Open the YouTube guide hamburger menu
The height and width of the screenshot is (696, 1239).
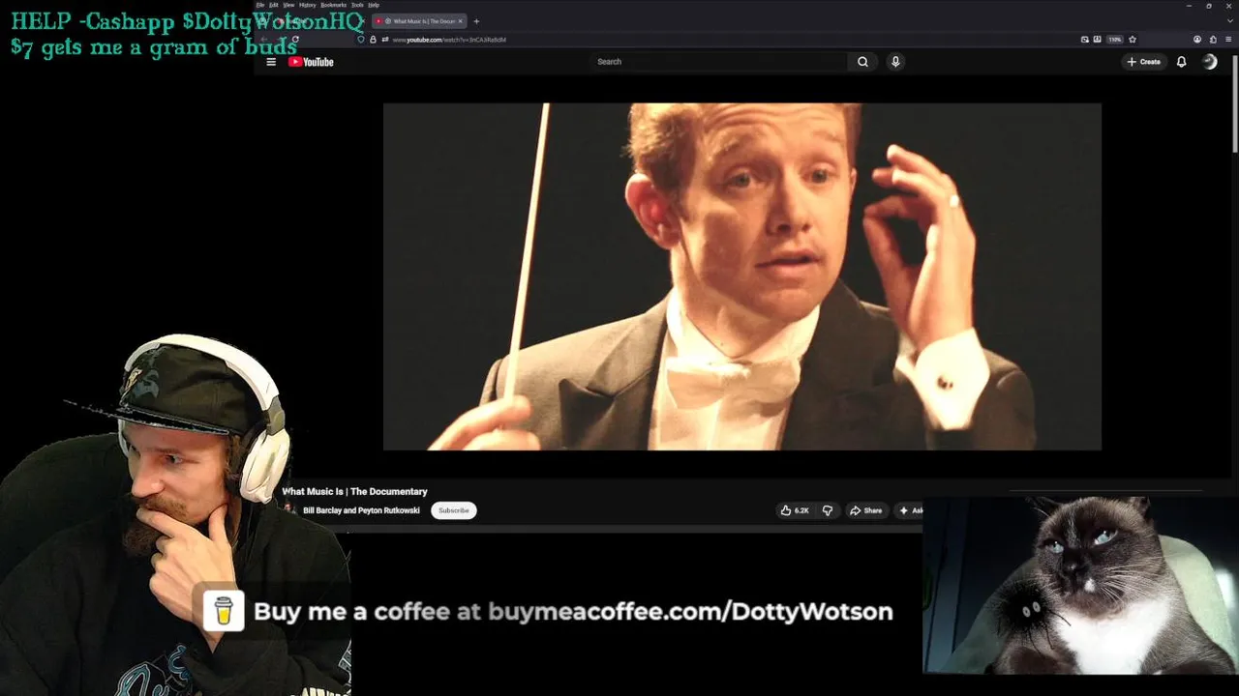(271, 62)
